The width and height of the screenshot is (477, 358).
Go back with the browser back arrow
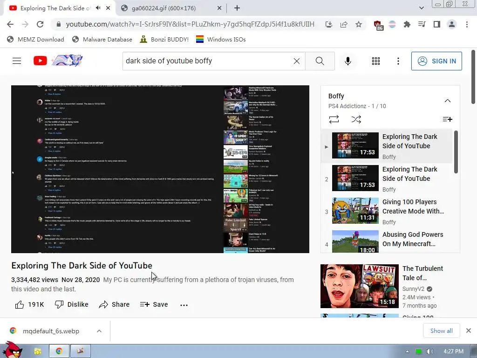click(10, 24)
